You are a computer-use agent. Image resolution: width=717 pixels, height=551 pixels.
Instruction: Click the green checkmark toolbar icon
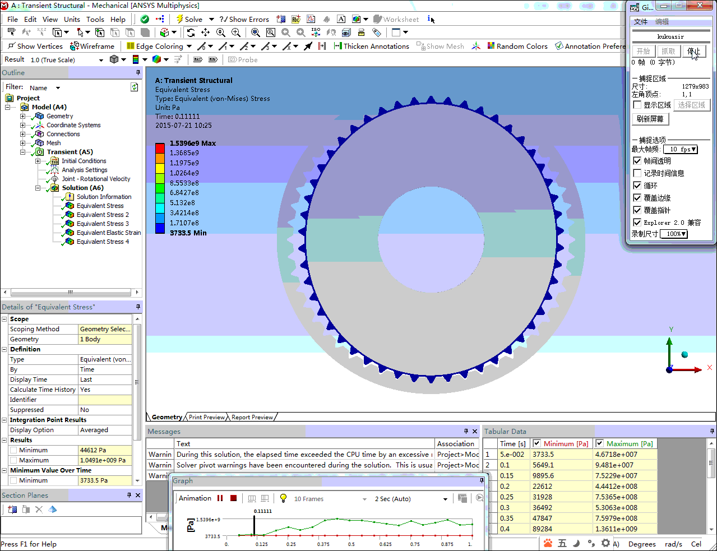coord(145,19)
